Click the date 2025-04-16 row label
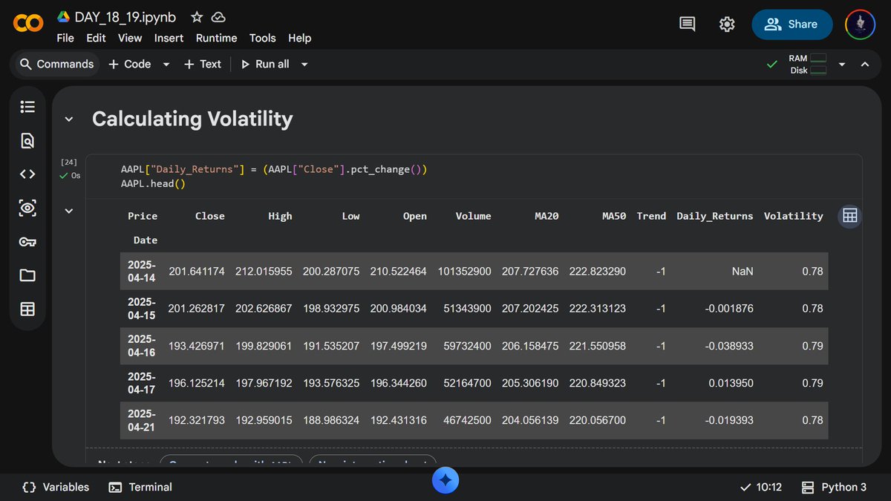Screen dimensions: 891x501 [141, 346]
